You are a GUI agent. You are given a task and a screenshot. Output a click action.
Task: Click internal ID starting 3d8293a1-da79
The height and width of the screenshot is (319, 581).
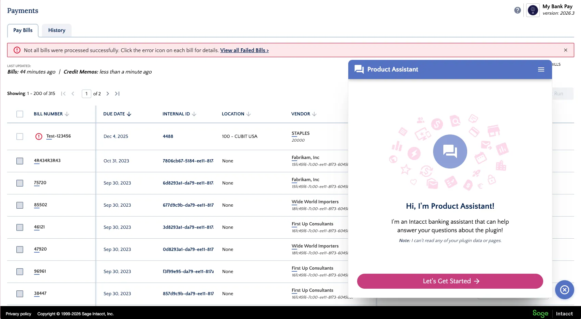[188, 227]
